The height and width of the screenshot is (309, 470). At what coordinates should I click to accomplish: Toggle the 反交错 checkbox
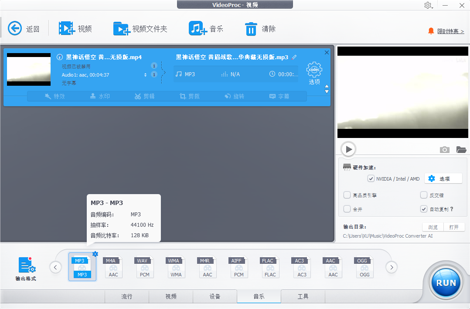[423, 195]
